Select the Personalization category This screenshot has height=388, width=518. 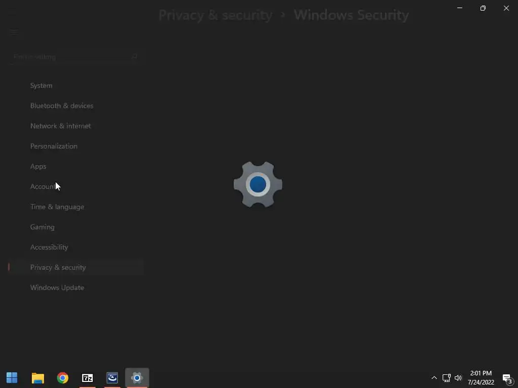click(x=54, y=146)
